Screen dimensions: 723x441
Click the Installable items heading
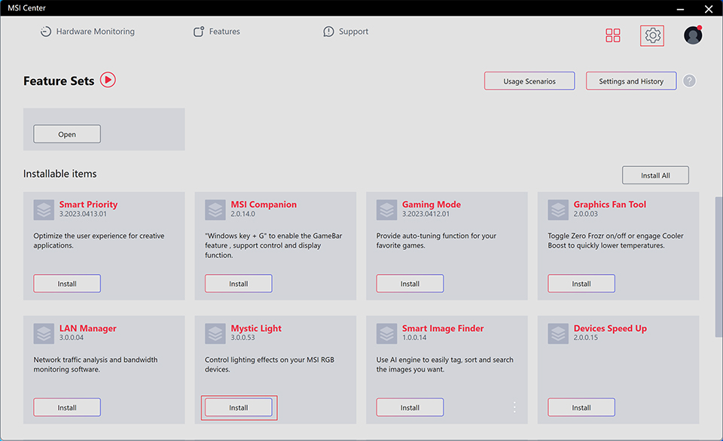point(60,174)
